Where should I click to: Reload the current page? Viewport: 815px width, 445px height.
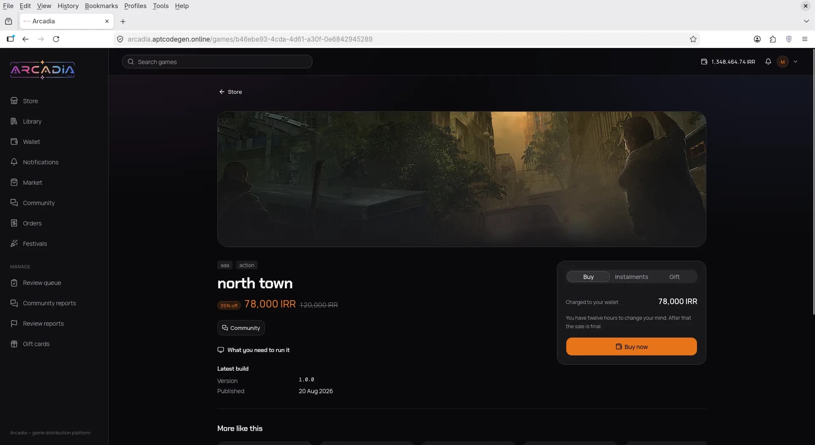pyautogui.click(x=56, y=39)
